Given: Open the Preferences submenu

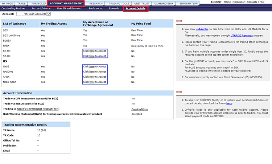Looking at the screenshot, I should 96,8.
